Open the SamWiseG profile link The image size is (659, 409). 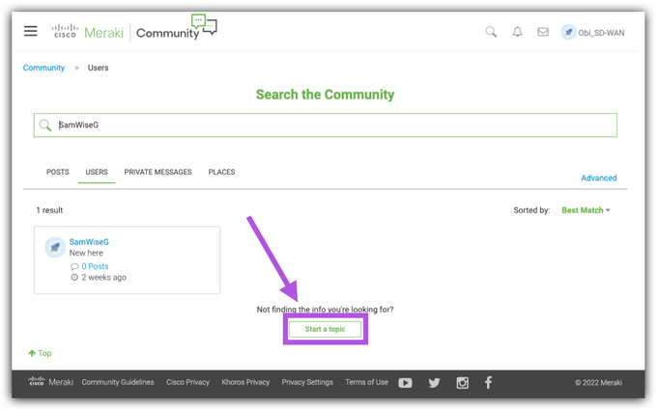coord(89,242)
